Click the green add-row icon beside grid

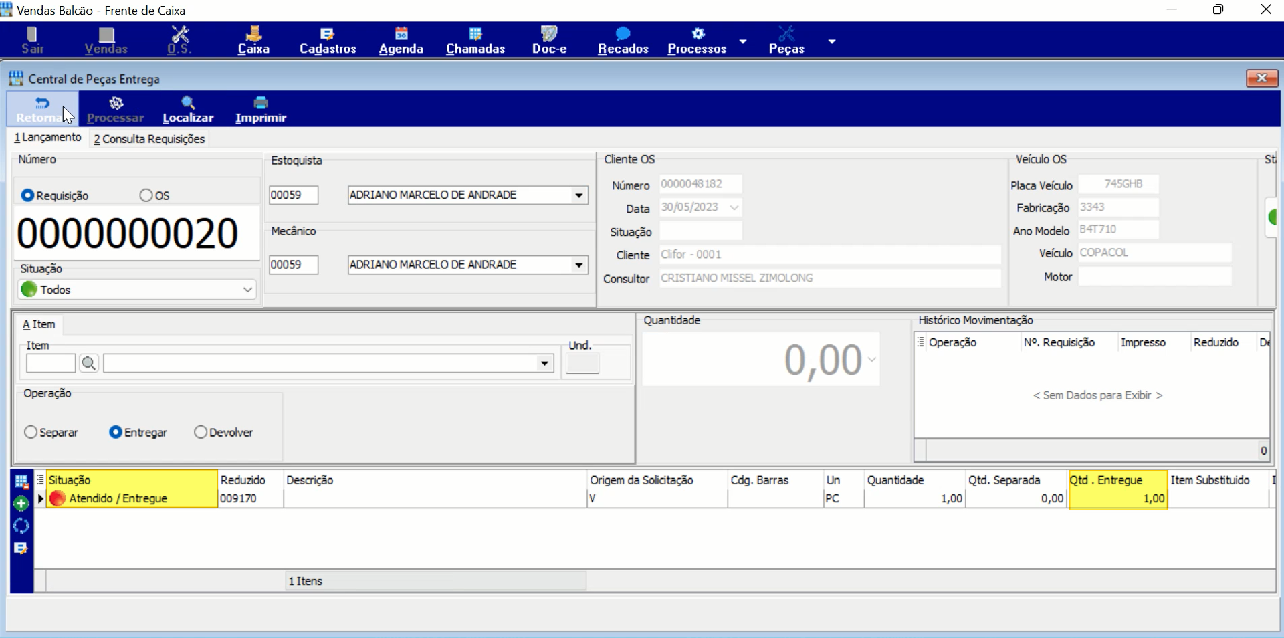point(21,504)
